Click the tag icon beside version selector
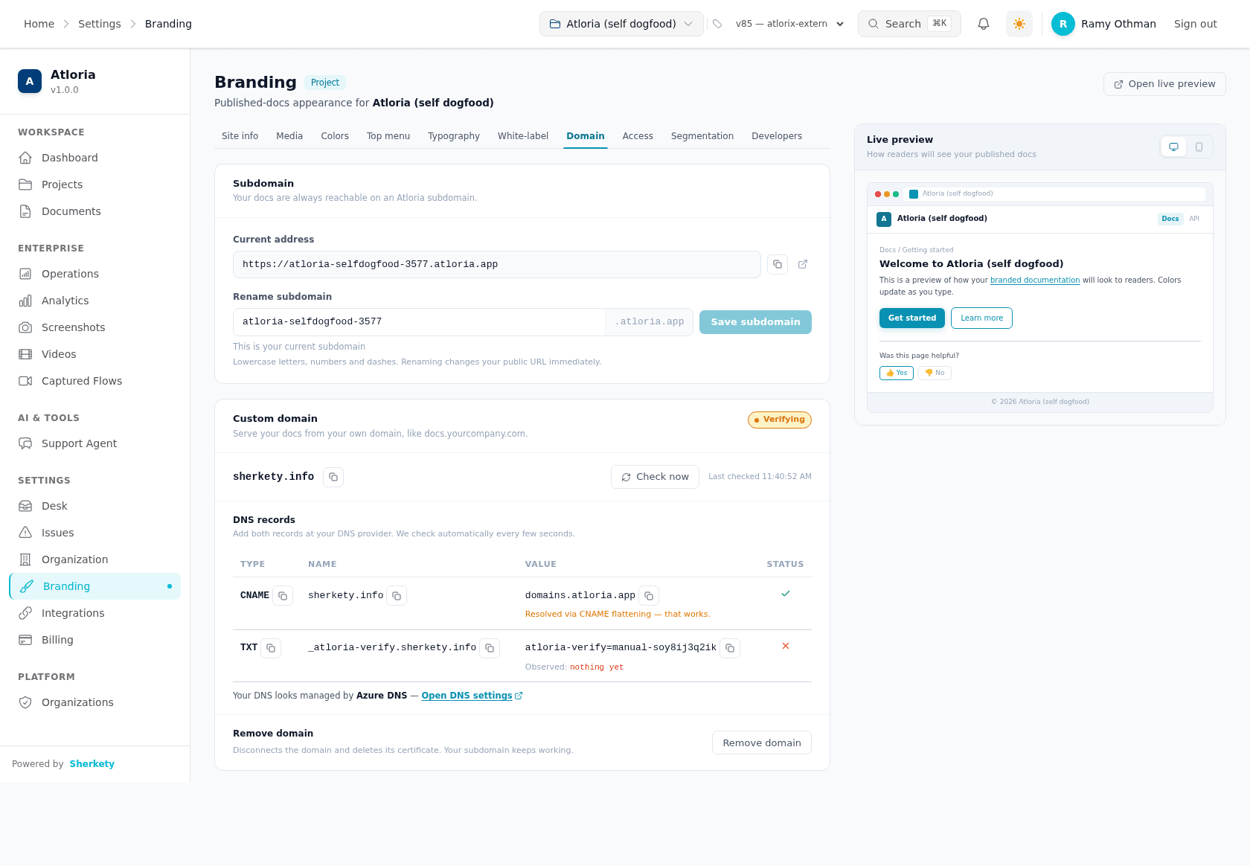Screen dimensions: 1250x866 717,24
